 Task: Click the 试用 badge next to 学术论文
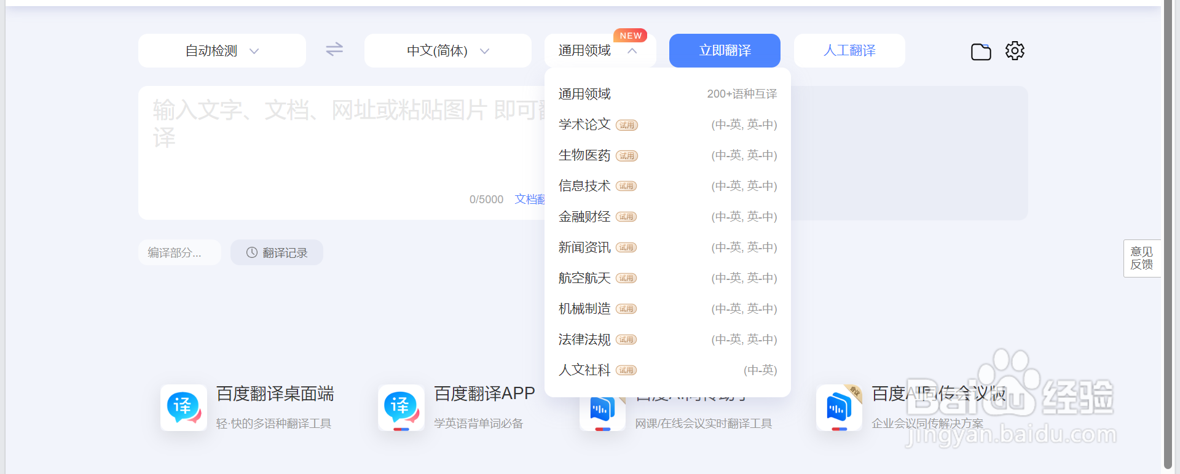627,125
